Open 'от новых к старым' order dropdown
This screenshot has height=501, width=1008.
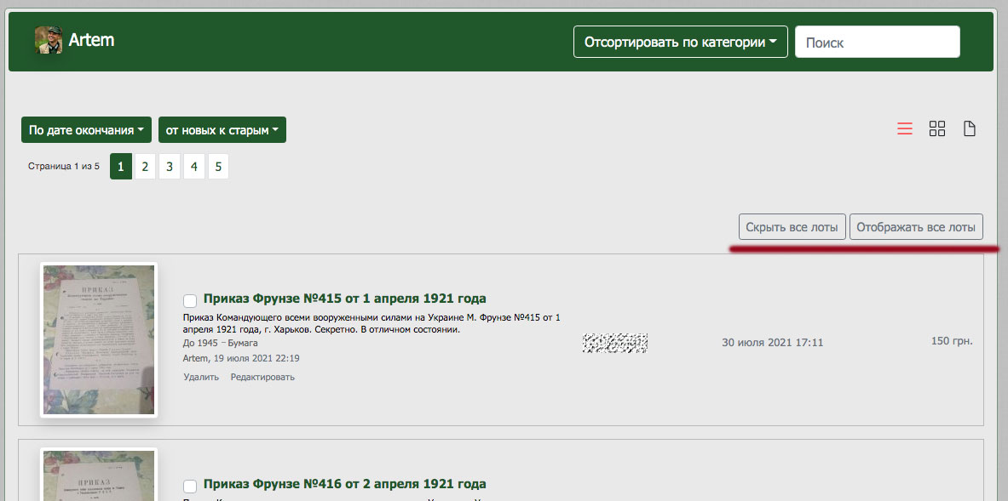[x=222, y=130]
